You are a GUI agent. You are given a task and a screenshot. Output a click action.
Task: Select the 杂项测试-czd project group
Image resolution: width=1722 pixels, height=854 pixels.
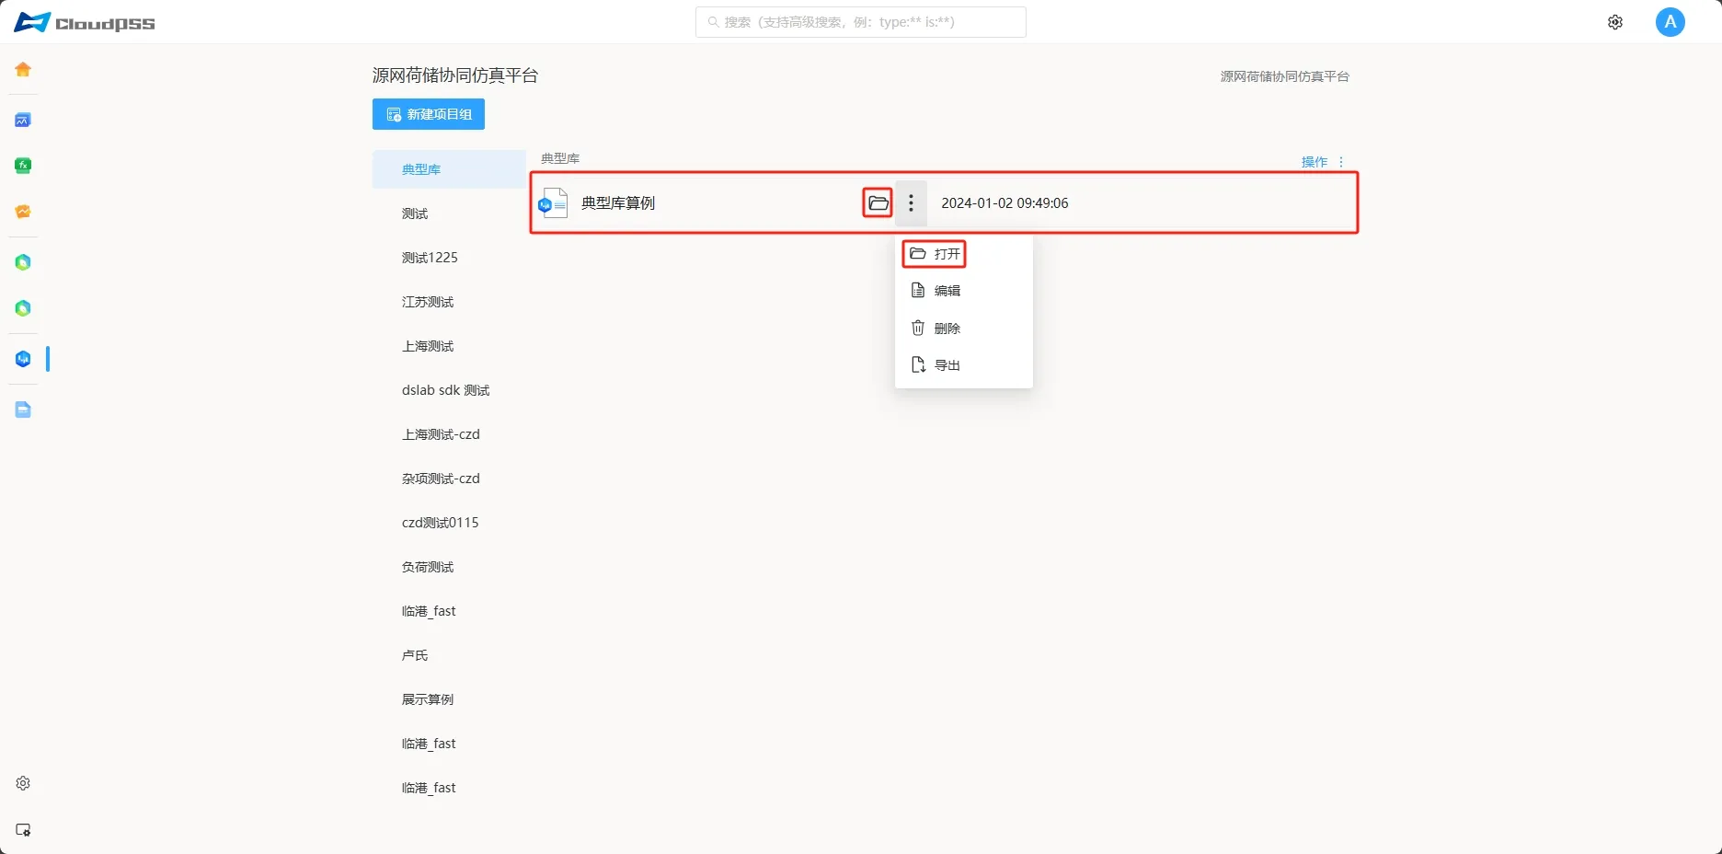pos(449,479)
